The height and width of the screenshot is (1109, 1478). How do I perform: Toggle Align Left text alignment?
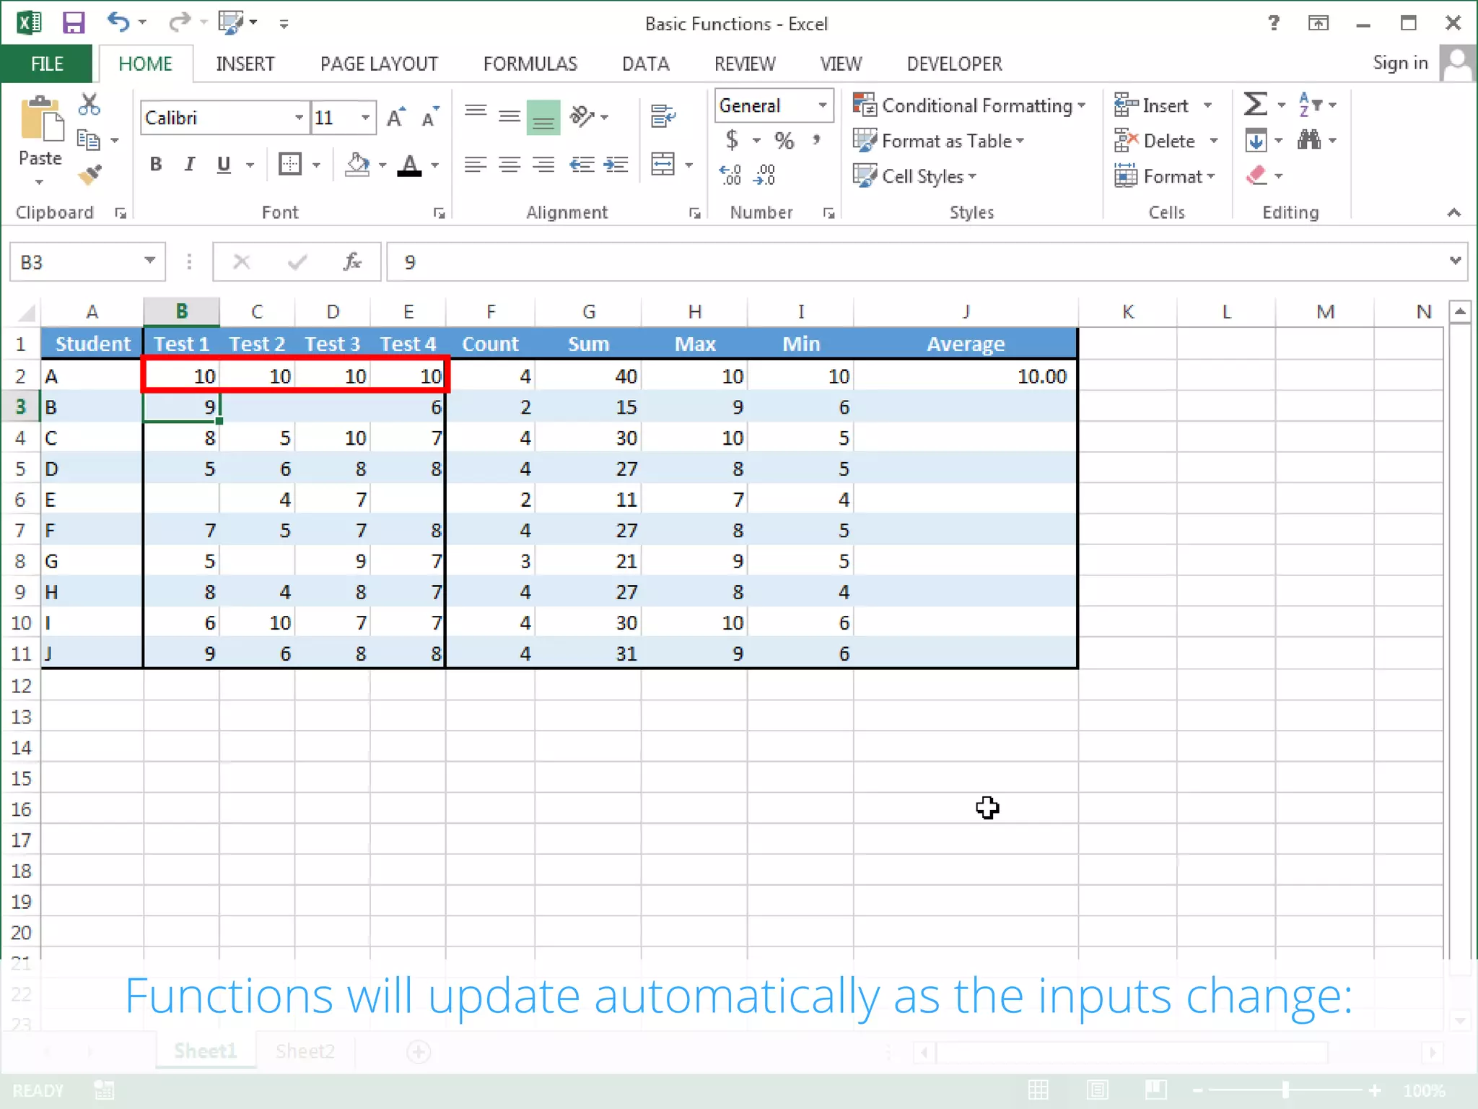point(476,165)
